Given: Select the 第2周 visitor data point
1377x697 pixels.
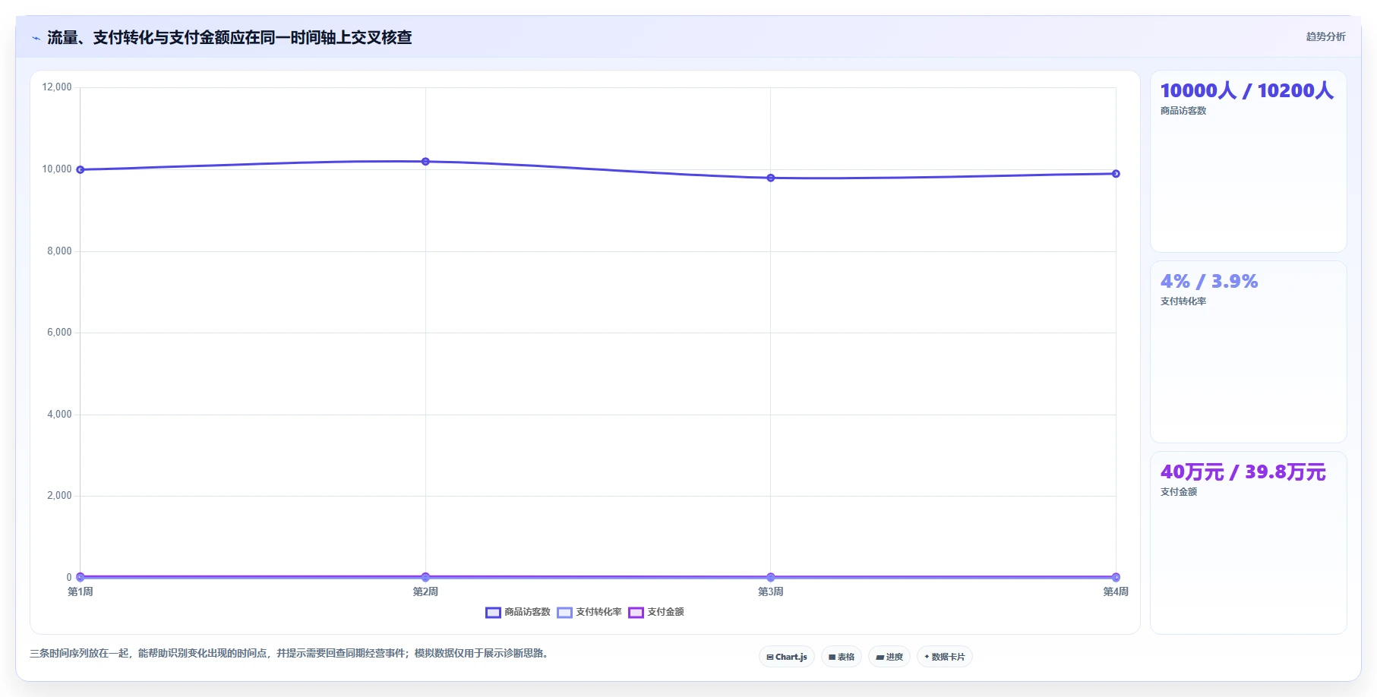Looking at the screenshot, I should click(x=425, y=162).
